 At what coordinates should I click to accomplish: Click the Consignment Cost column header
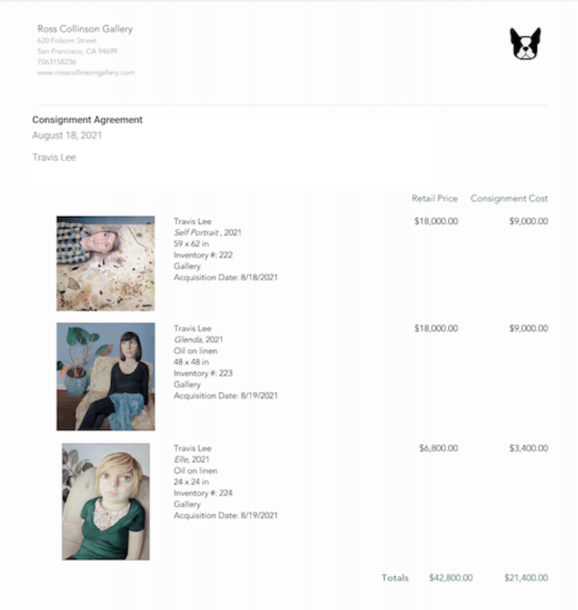(x=509, y=198)
